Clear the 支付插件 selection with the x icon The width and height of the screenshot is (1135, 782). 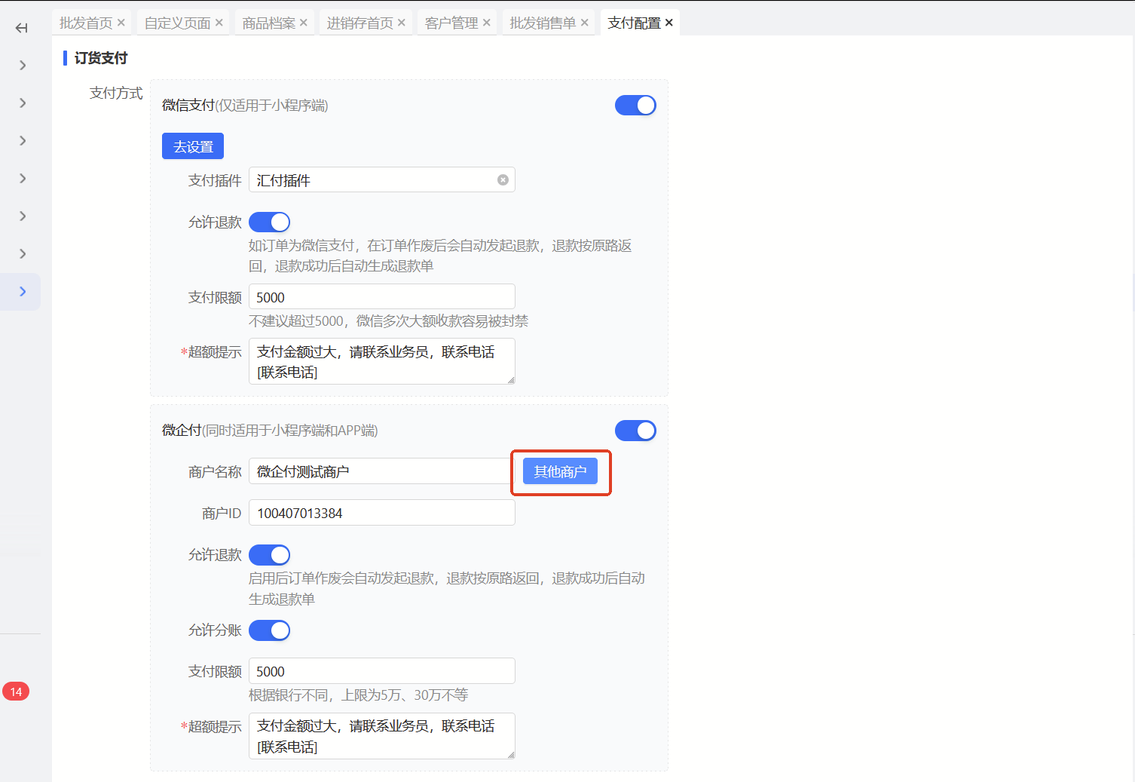tap(503, 179)
